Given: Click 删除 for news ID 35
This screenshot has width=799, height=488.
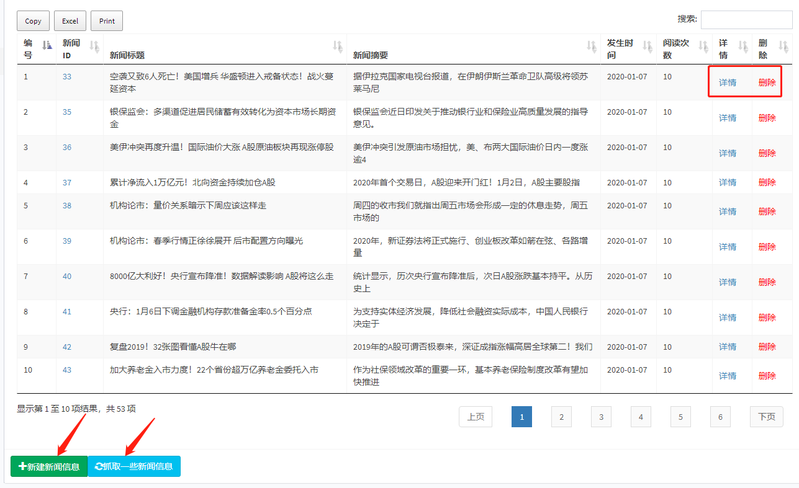Looking at the screenshot, I should pyautogui.click(x=767, y=118).
